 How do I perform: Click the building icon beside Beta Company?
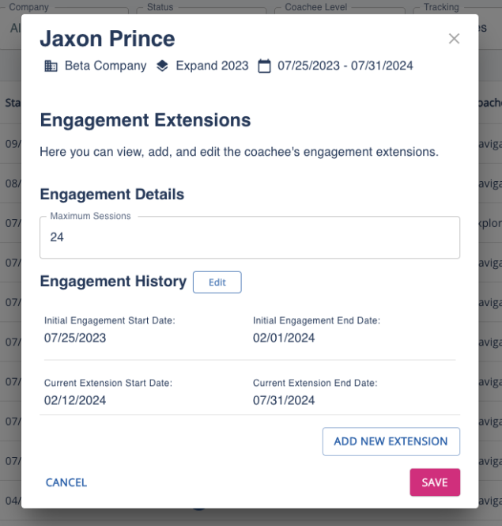point(51,66)
